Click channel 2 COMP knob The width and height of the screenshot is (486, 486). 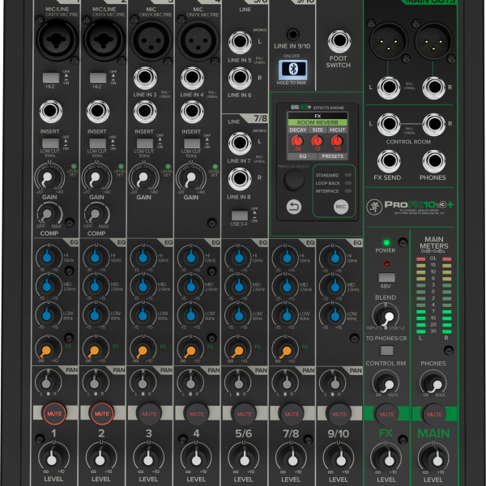[96, 214]
